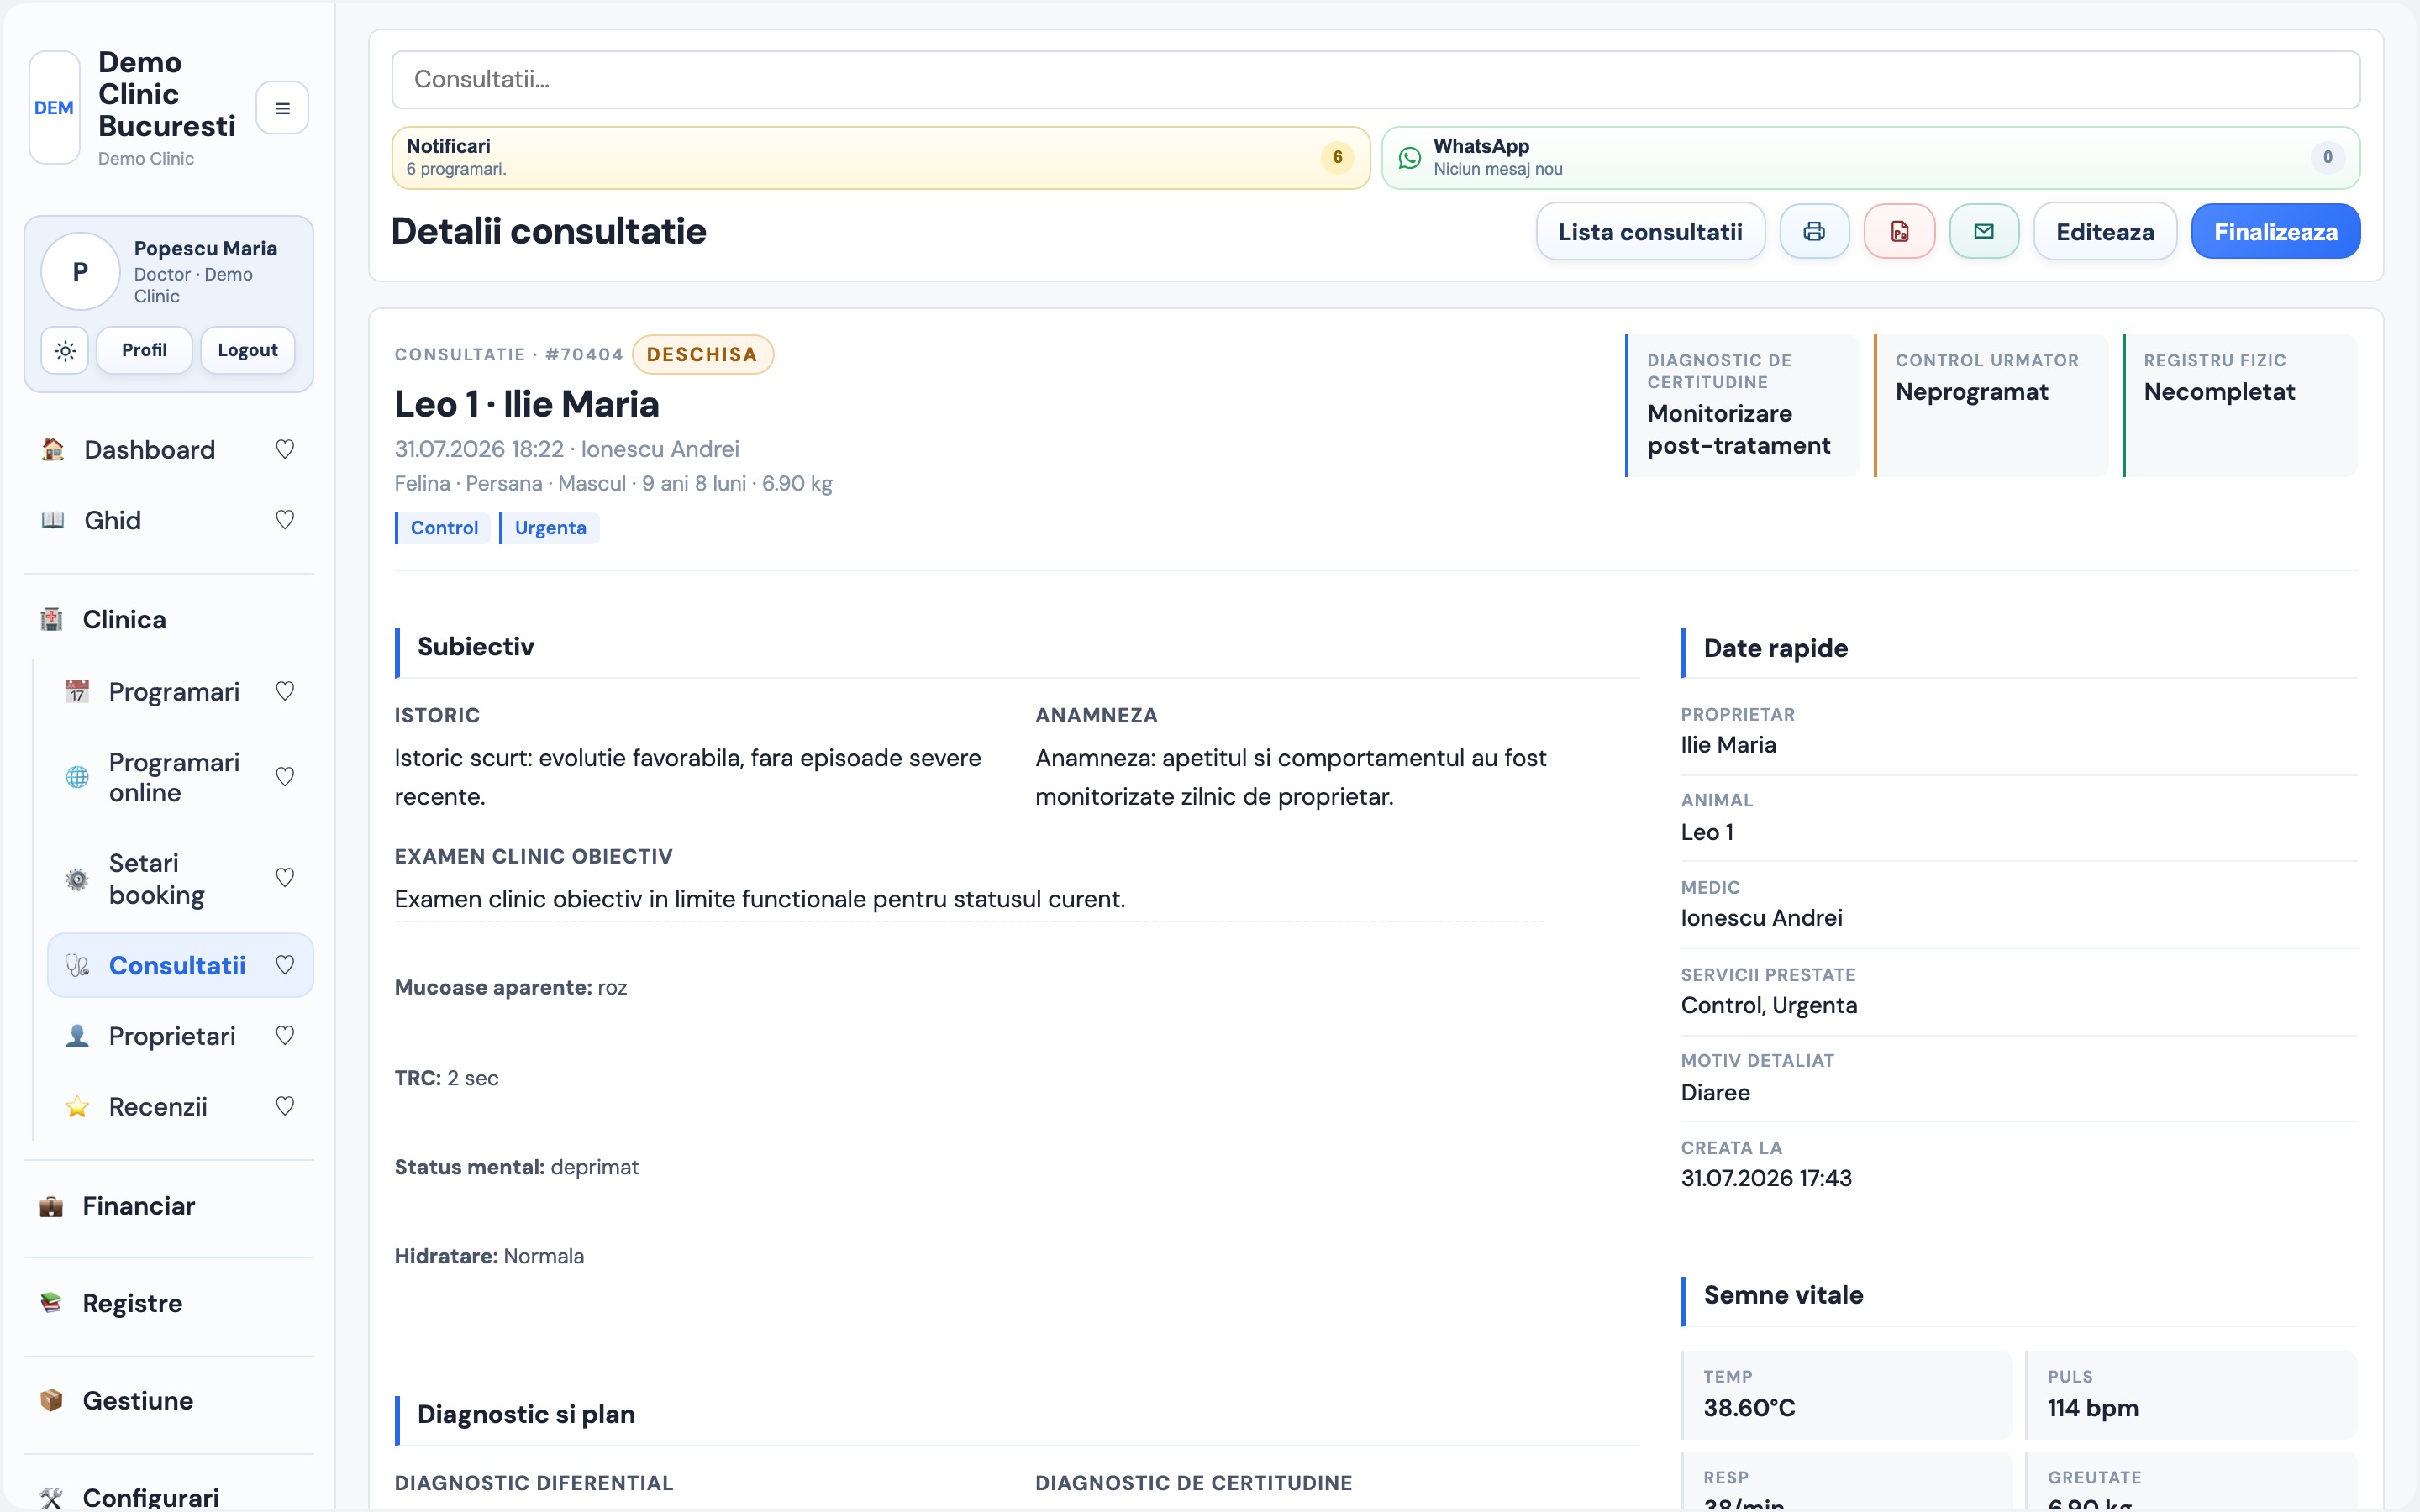Open the Notificari programari banner

point(880,157)
